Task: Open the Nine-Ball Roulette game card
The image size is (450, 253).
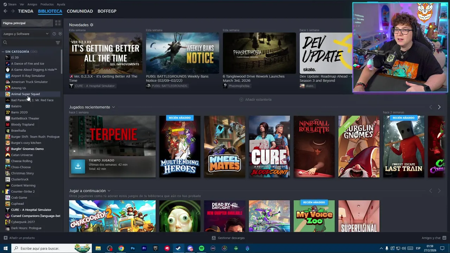Action: point(314,147)
